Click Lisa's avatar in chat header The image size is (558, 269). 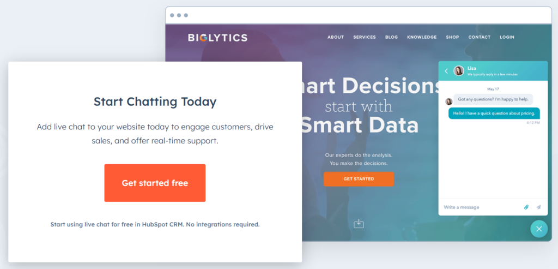(459, 70)
